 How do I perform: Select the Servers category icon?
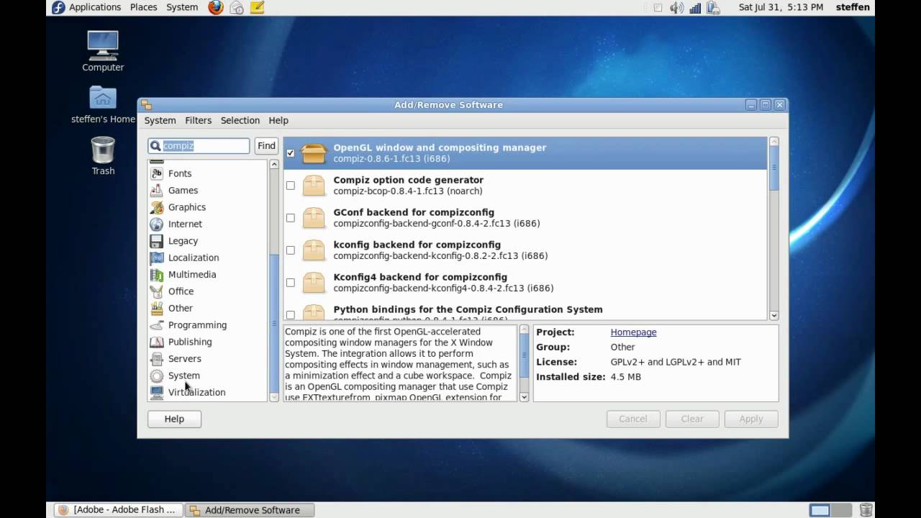(x=156, y=358)
